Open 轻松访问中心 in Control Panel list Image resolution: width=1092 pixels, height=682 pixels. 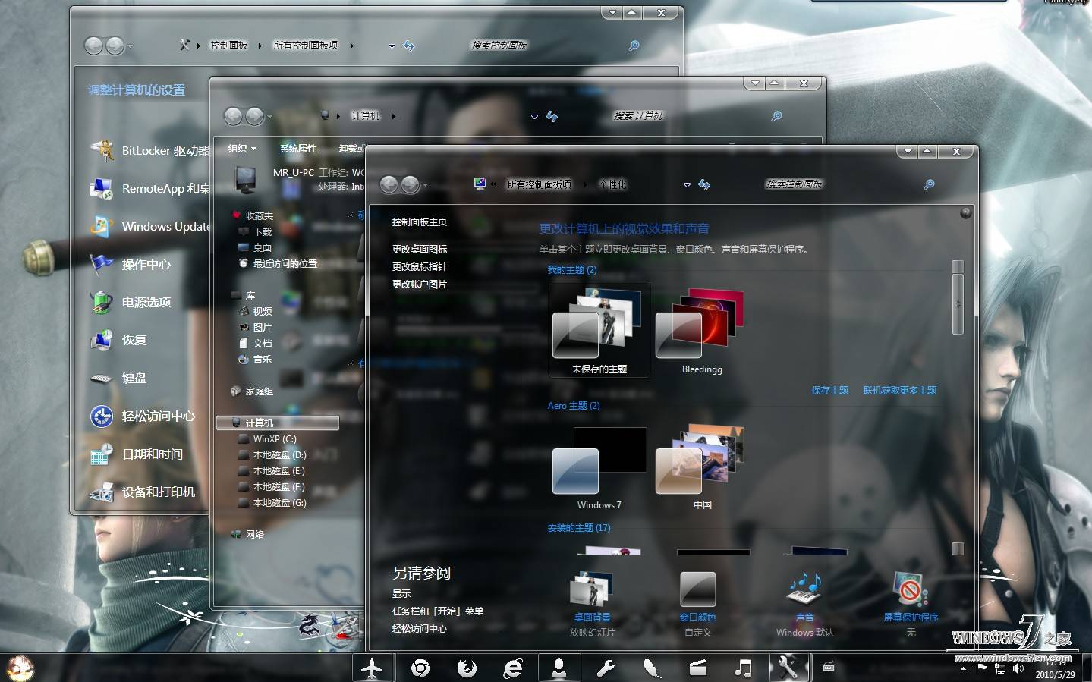[x=142, y=416]
